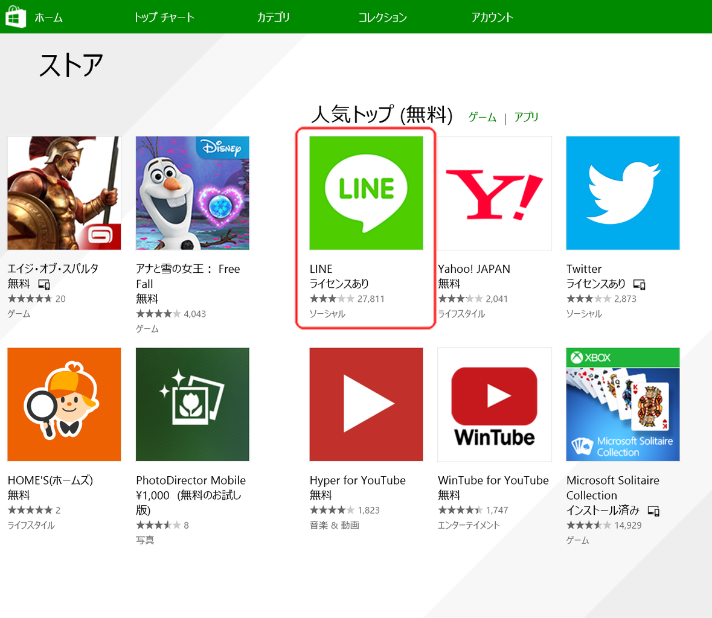This screenshot has height=618, width=712.
Task: Open the アカウント menu
Action: click(492, 18)
